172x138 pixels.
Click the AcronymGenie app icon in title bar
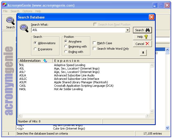pyautogui.click(x=4, y=5)
